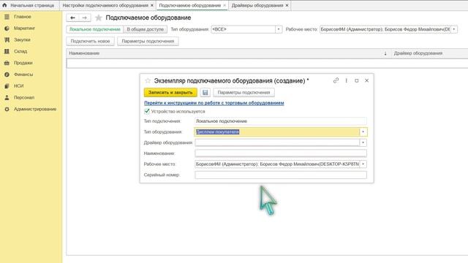The height and width of the screenshot is (263, 468).
Task: Open the Главное menu label
Action: coord(23,17)
